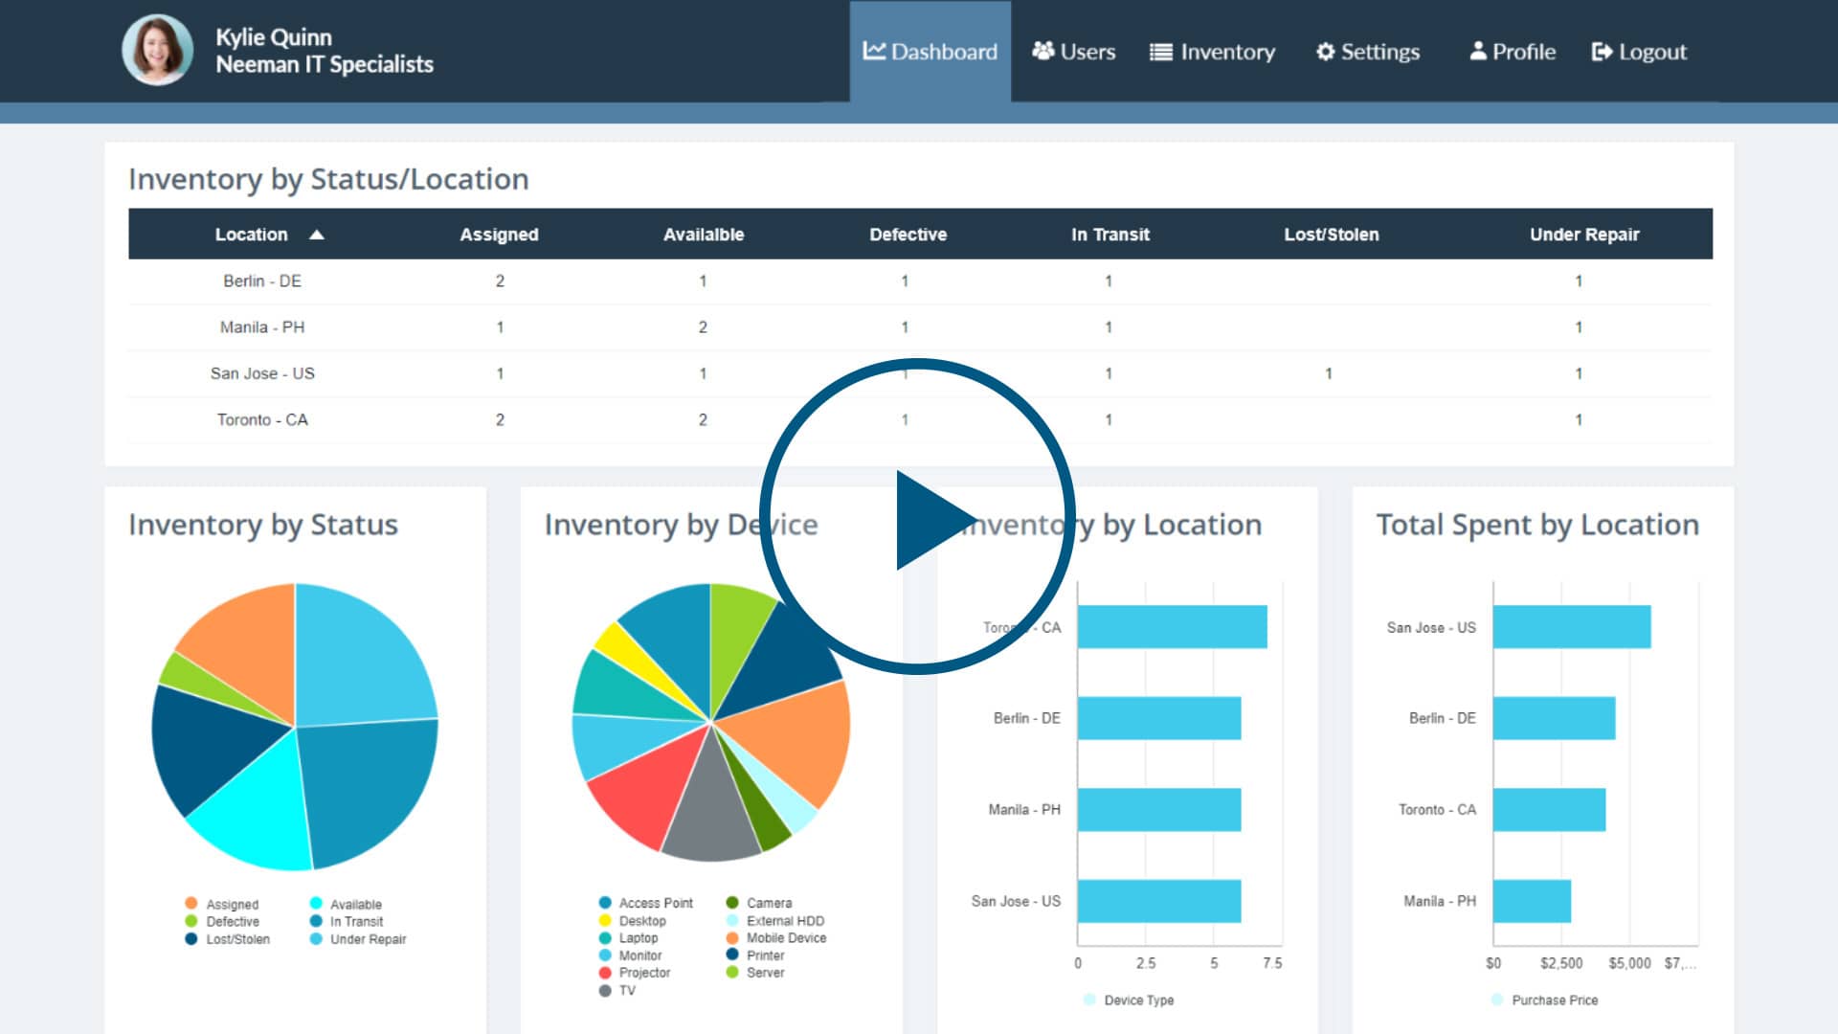Image resolution: width=1838 pixels, height=1034 pixels.
Task: Toggle the Mobile Device legend entry
Action: point(785,938)
